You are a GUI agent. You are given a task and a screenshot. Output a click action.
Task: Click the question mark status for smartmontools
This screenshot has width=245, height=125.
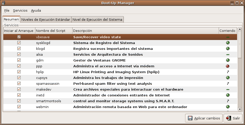pyautogui.click(x=228, y=101)
